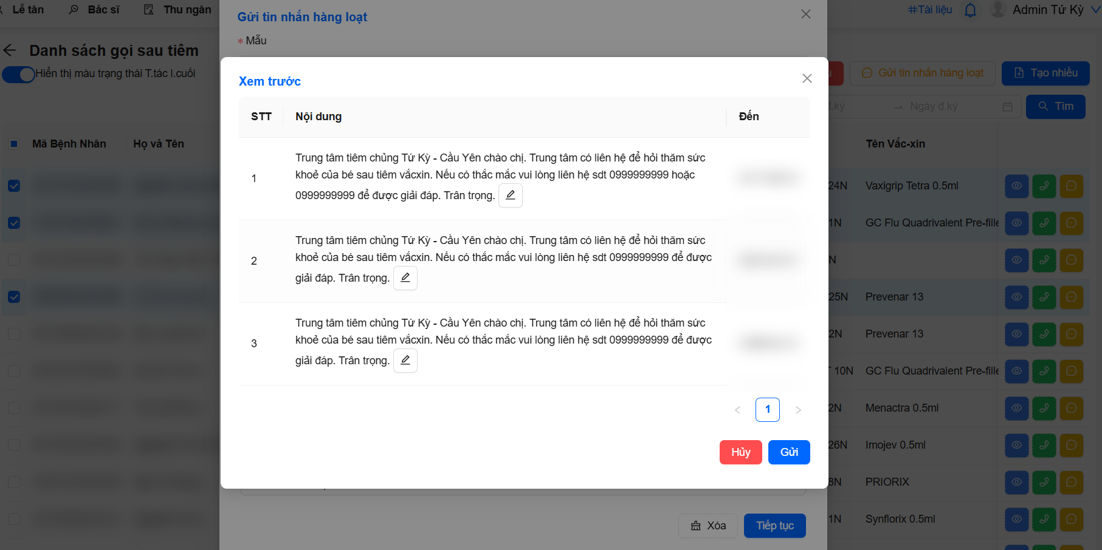Click yellow message icon for Imojev row

1071,446
